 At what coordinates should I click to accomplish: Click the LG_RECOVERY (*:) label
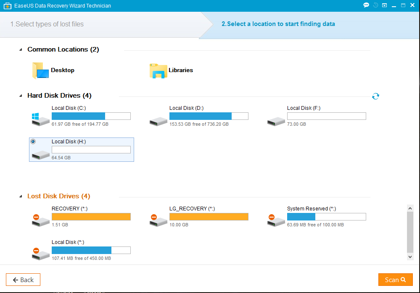(192, 209)
